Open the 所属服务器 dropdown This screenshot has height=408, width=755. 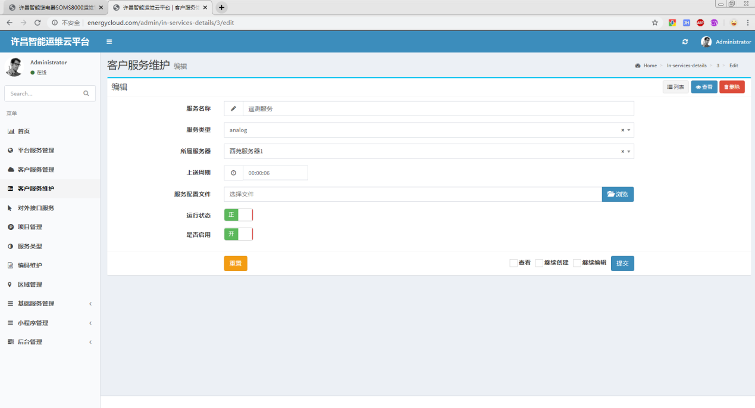tap(428, 151)
